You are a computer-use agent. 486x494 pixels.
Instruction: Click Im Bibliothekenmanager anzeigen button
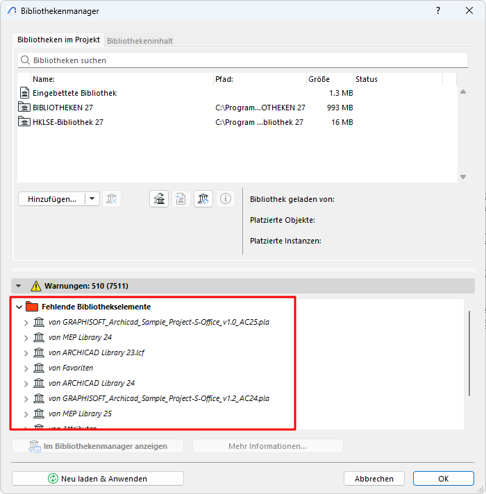[98, 446]
